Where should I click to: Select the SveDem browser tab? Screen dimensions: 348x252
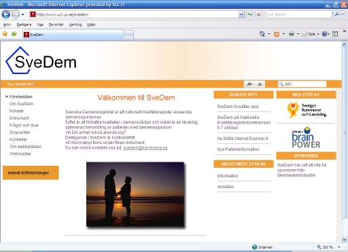pos(73,35)
